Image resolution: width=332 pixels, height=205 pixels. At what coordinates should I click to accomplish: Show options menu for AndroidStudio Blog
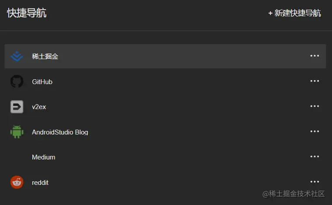(x=315, y=131)
